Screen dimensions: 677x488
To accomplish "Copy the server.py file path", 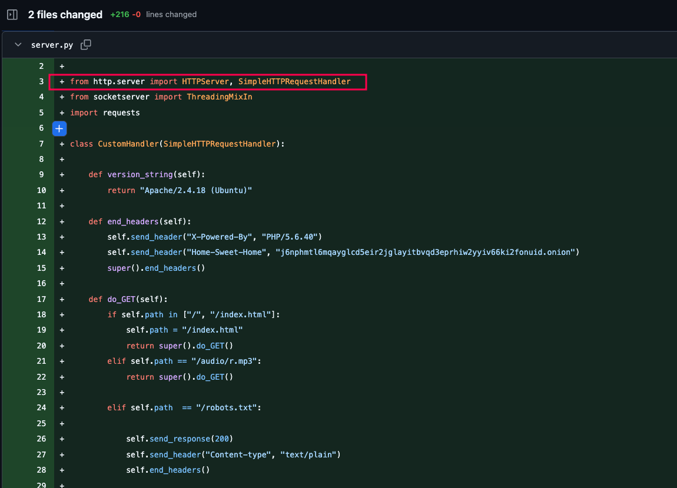I will (86, 45).
